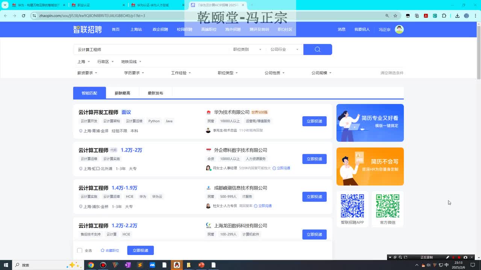Image resolution: width=481 pixels, height=270 pixels.
Task: Switch to the 智能匹配 tab
Action: pyautogui.click(x=89, y=93)
